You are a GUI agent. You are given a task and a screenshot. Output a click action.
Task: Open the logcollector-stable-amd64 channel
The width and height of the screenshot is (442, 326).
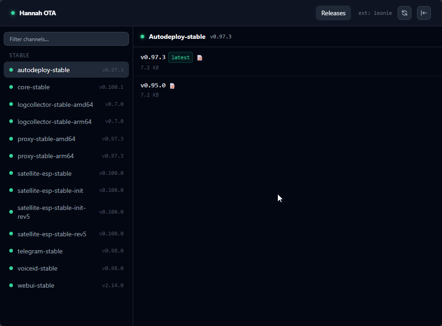66,105
